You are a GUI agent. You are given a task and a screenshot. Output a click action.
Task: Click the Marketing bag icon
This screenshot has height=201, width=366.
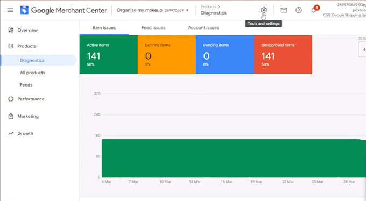[11, 116]
